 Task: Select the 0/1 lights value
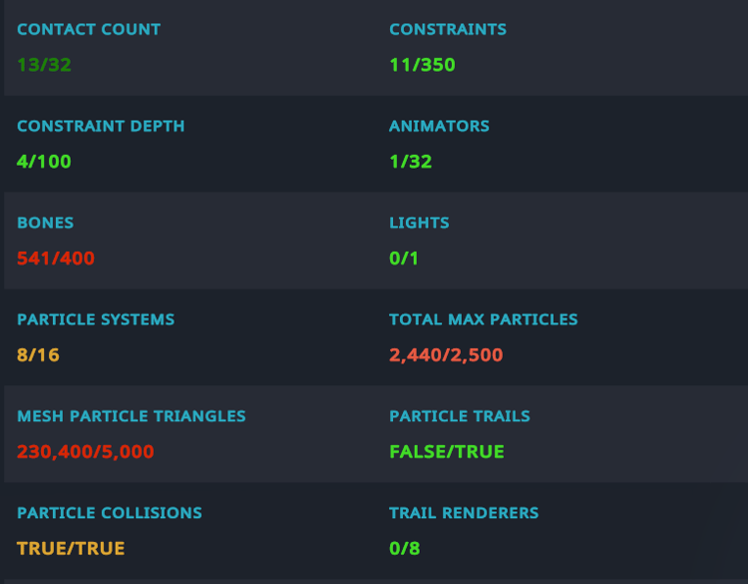405,259
